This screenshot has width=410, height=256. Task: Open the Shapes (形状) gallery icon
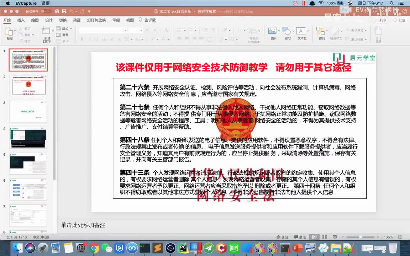point(287,31)
